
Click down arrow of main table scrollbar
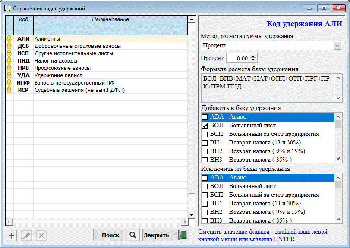(x=192, y=215)
